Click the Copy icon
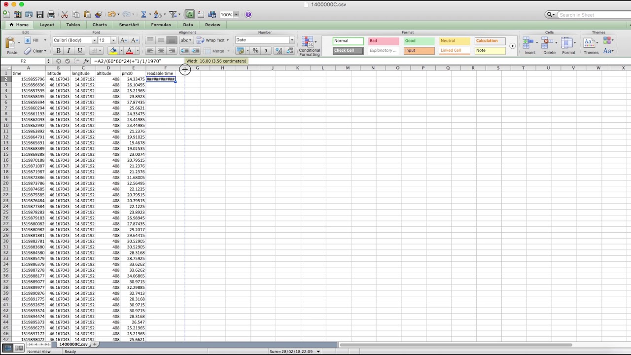 coord(76,15)
